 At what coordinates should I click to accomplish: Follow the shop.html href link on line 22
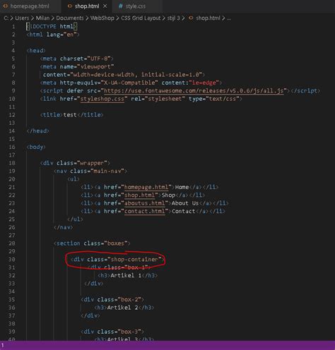[139, 195]
